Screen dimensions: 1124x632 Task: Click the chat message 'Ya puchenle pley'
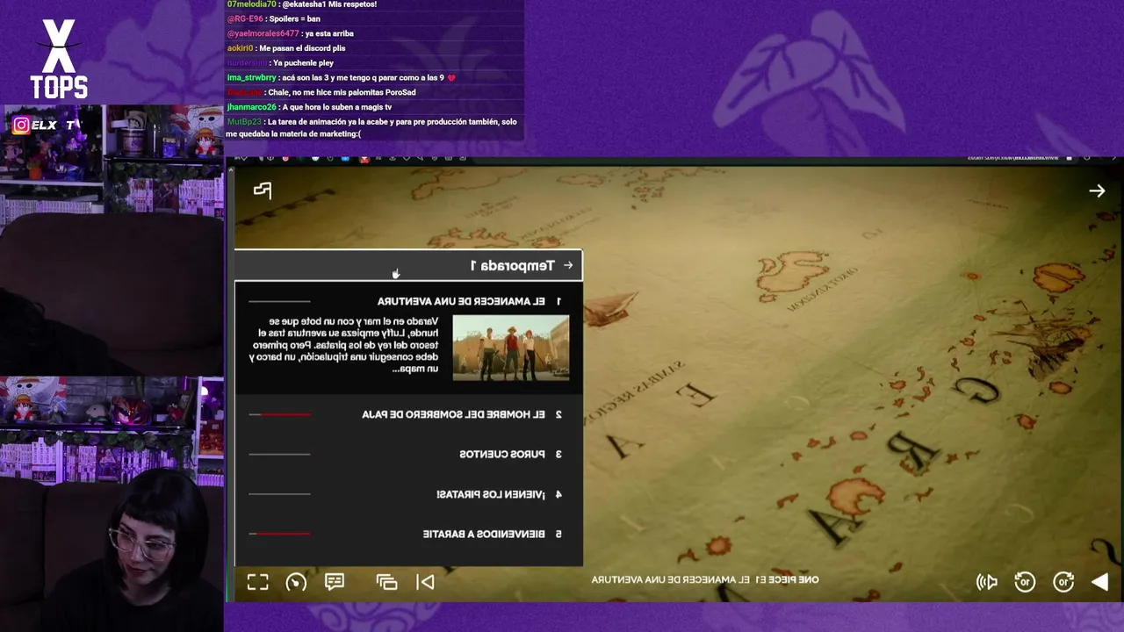(x=303, y=63)
